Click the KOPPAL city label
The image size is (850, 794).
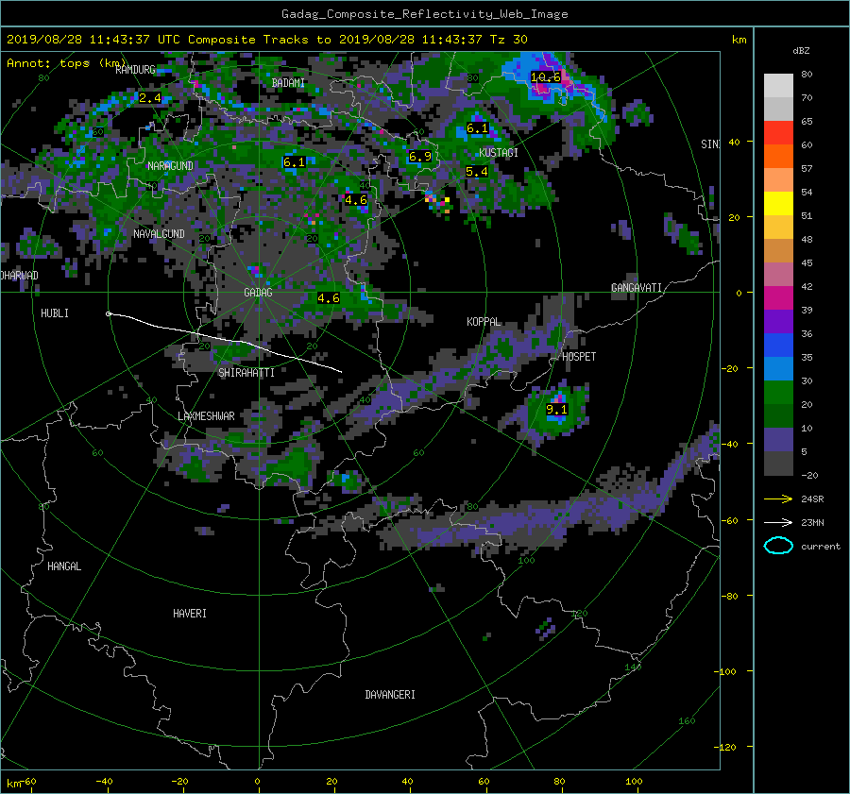click(x=484, y=321)
